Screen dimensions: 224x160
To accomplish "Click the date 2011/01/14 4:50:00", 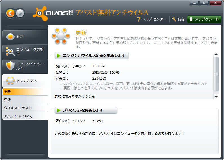I will (x=106, y=72).
